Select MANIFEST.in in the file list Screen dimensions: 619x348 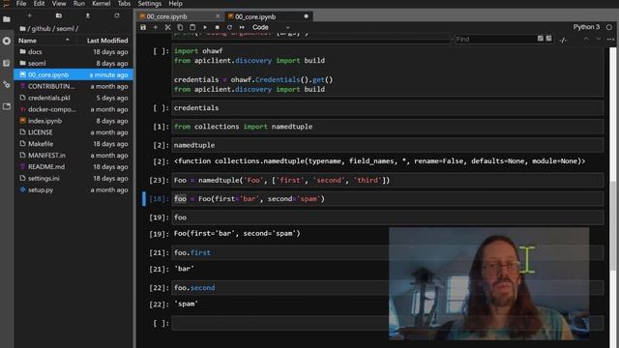(x=74, y=156)
